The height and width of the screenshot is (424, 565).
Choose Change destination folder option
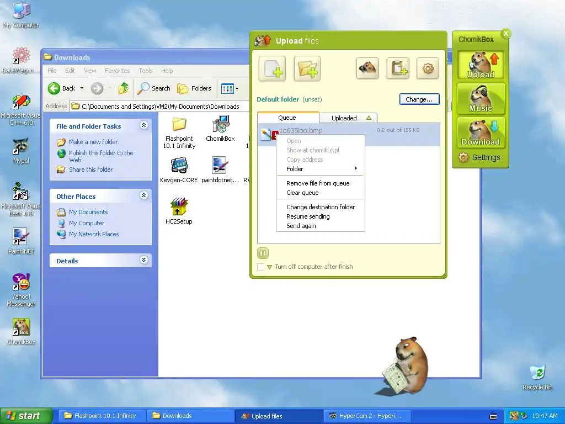click(x=321, y=207)
